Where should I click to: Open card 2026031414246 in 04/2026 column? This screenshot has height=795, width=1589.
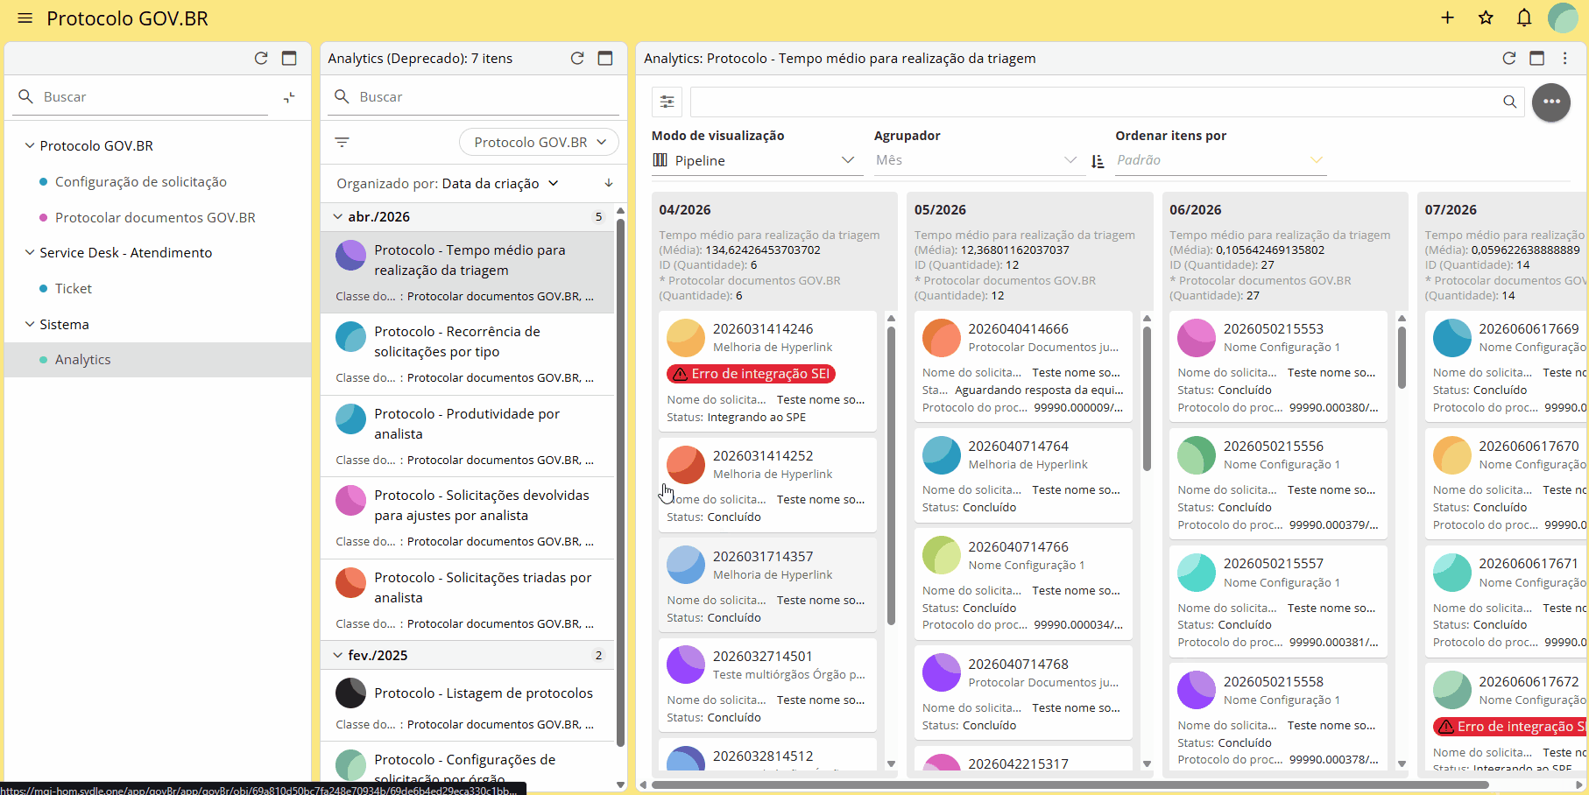767,371
